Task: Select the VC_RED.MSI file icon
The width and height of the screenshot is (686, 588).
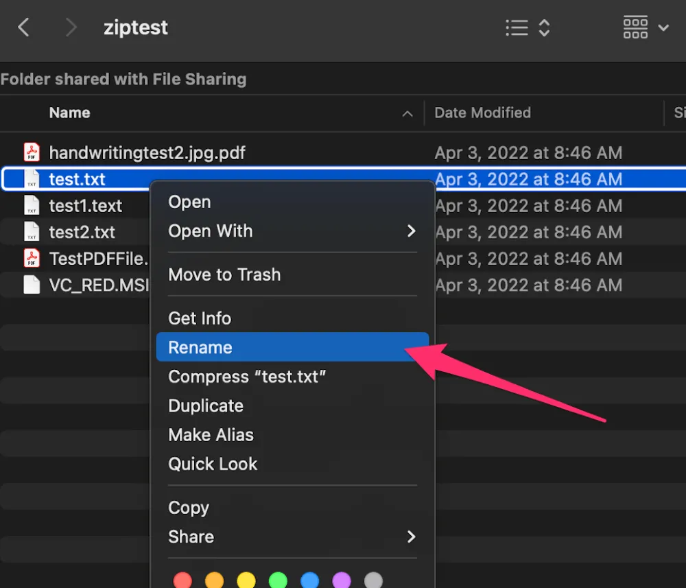Action: [32, 285]
